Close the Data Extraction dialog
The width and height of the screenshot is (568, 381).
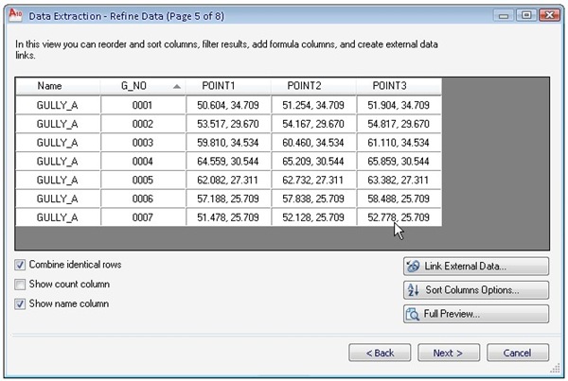pos(549,15)
